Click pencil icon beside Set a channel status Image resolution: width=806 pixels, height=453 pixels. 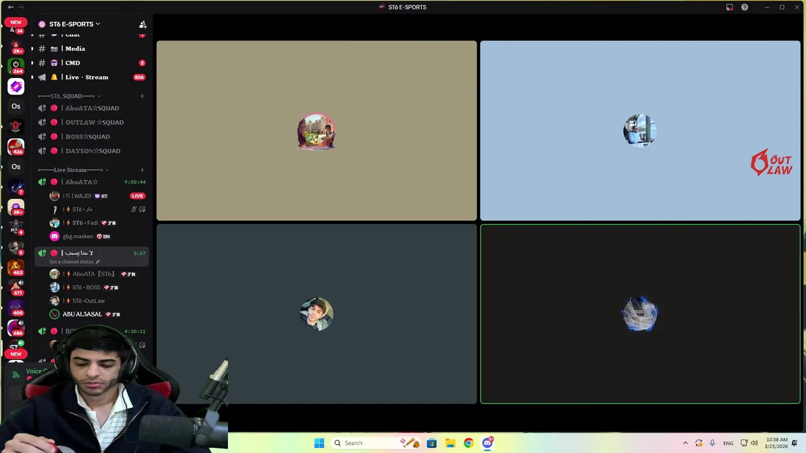click(98, 262)
